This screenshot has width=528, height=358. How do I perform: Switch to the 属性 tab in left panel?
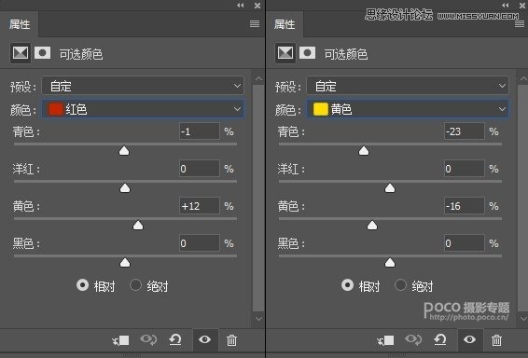coord(20,24)
